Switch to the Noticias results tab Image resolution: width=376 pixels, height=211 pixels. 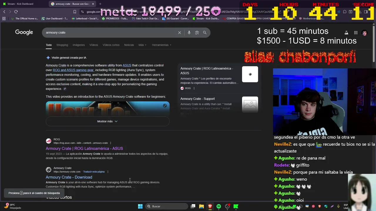point(129,45)
